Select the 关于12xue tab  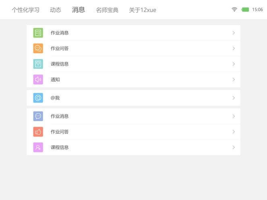[142, 10]
